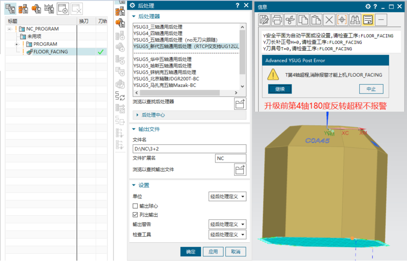Switch to Program Order view icon
407x261 pixels.
point(10,9)
